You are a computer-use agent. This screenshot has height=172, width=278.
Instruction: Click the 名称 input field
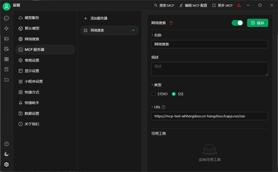click(210, 44)
